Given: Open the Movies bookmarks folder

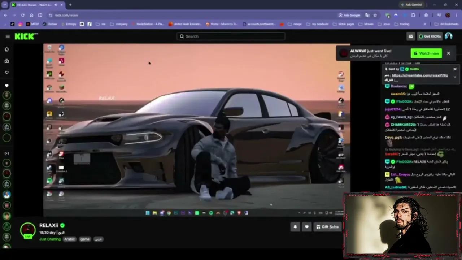Looking at the screenshot, I should pyautogui.click(x=366, y=24).
